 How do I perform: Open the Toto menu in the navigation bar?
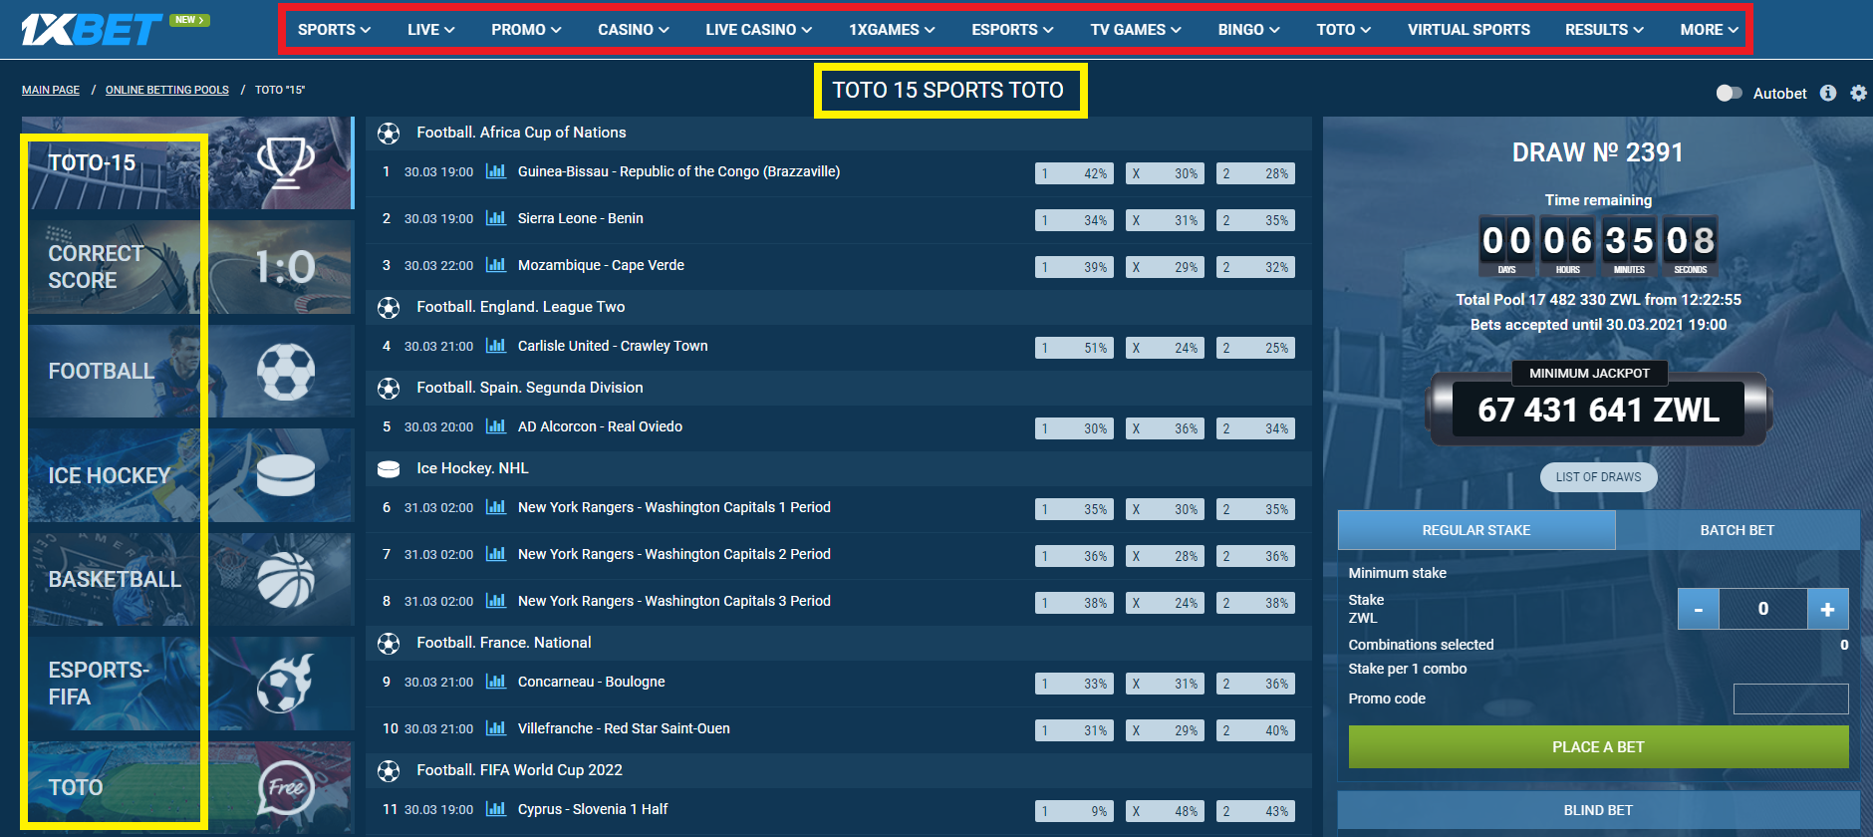point(1343,30)
